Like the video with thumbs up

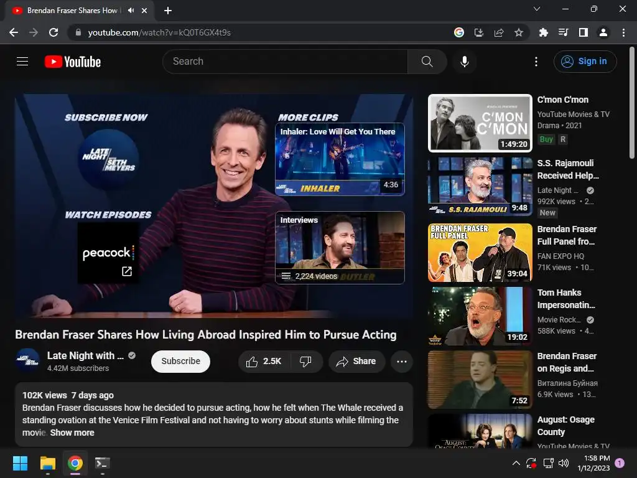tap(264, 362)
